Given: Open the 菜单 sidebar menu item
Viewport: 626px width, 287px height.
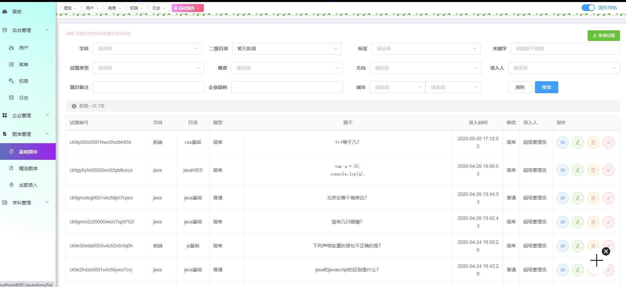Looking at the screenshot, I should tap(28, 65).
